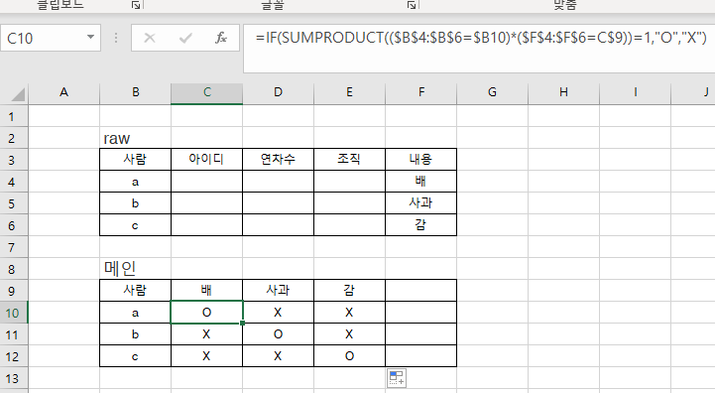
Task: Select column E header
Action: tap(349, 92)
